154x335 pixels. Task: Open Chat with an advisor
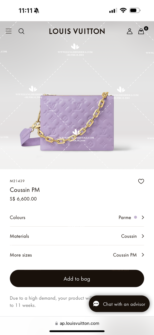point(119,304)
